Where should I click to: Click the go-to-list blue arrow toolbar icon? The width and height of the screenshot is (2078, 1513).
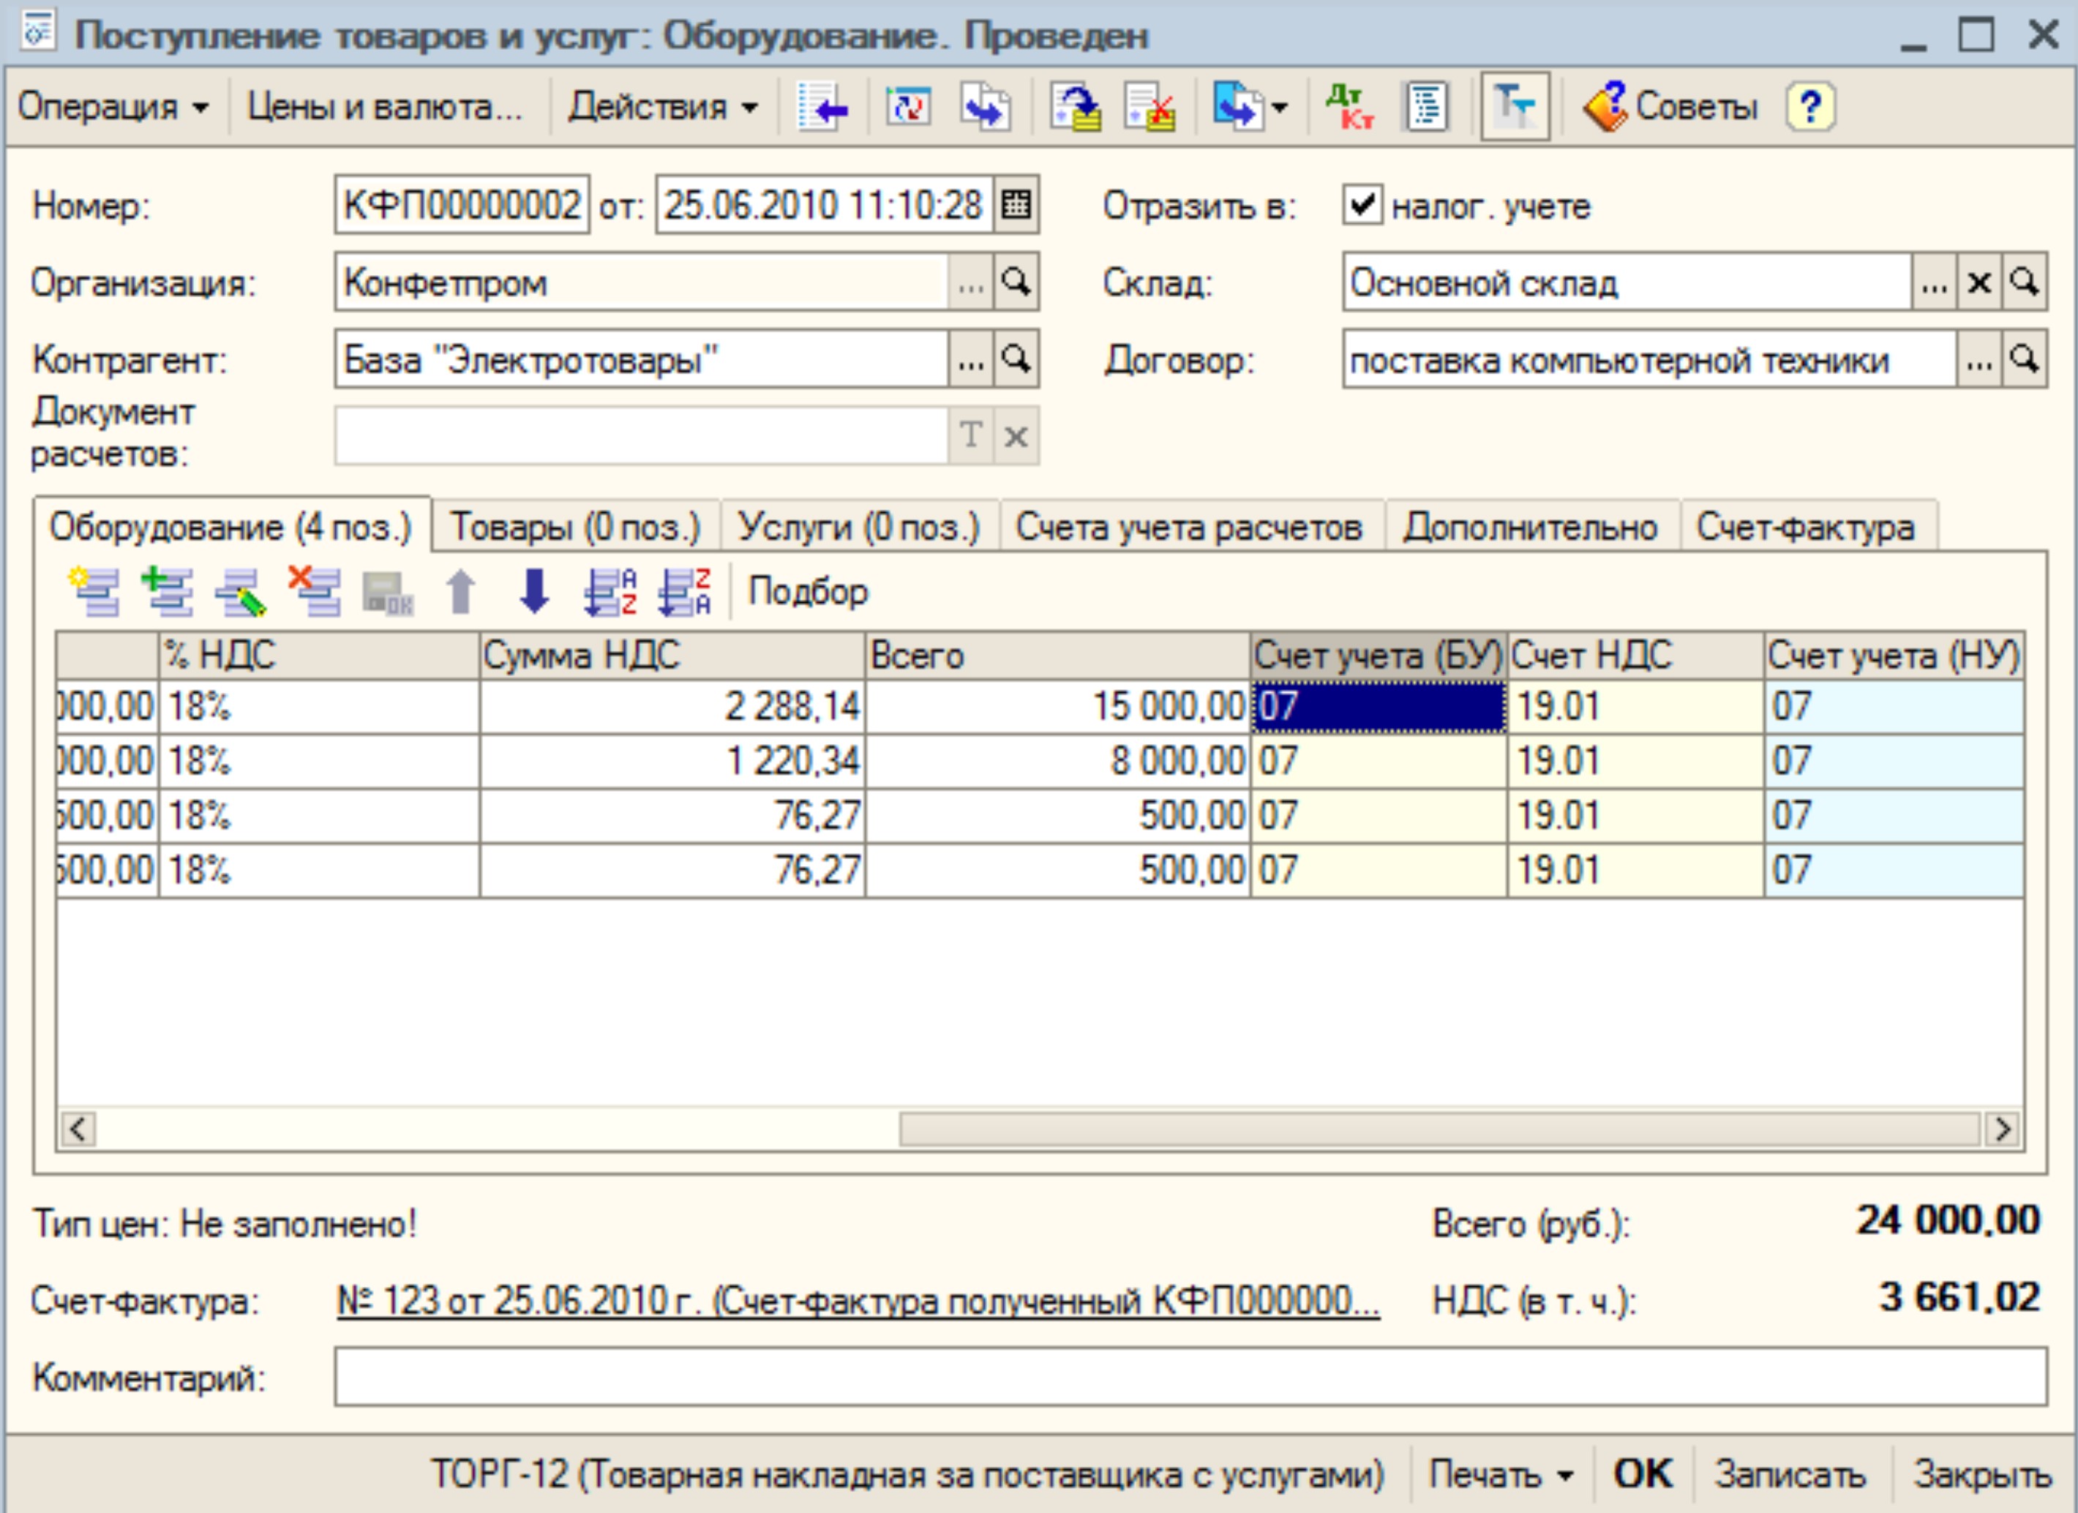click(x=822, y=108)
